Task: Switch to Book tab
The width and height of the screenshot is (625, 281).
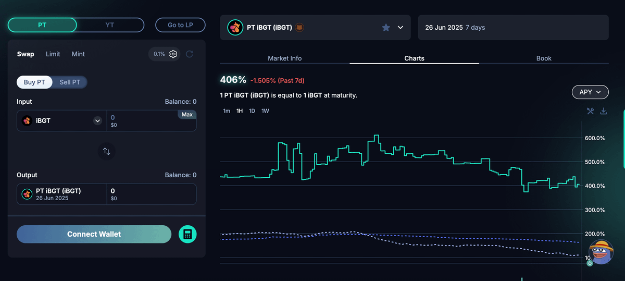Action: coord(544,58)
